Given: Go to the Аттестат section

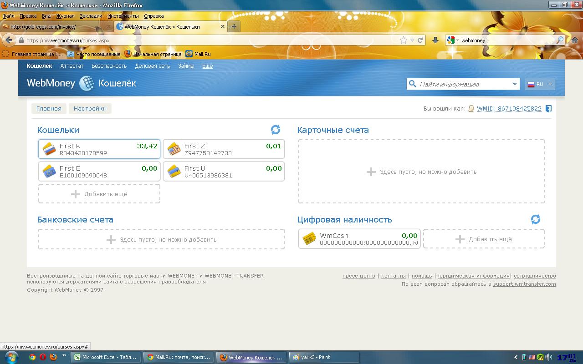Looking at the screenshot, I should pos(72,66).
